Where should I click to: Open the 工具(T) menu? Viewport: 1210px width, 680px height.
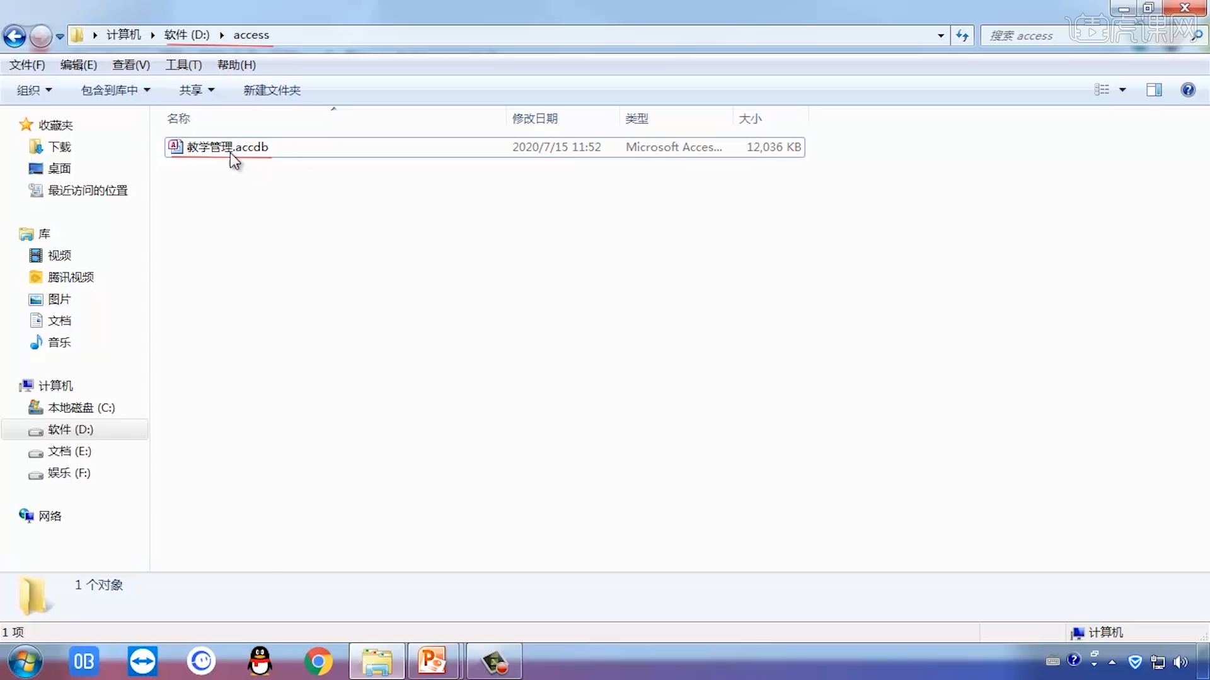183,65
